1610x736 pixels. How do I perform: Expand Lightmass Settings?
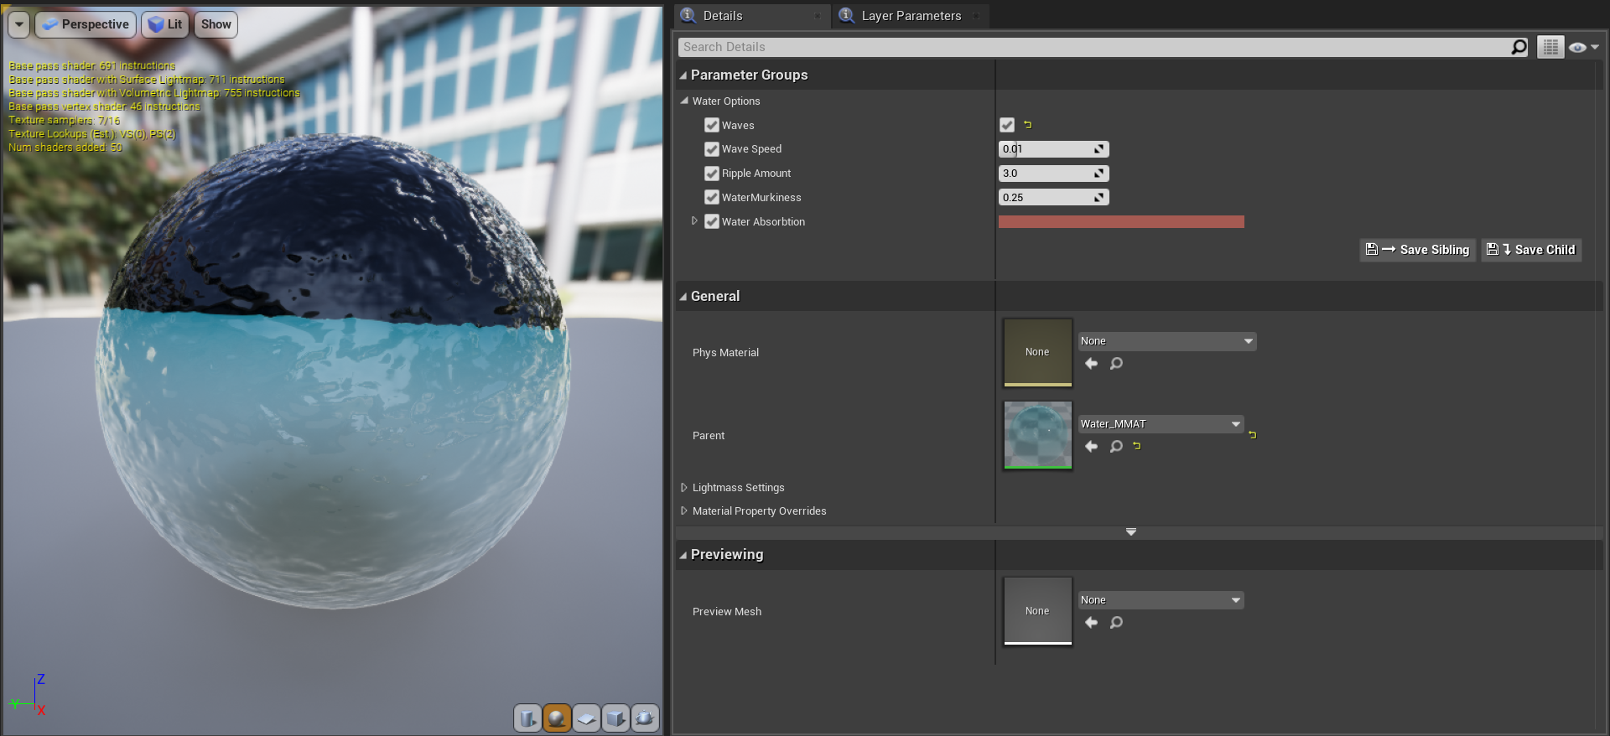[x=684, y=487]
